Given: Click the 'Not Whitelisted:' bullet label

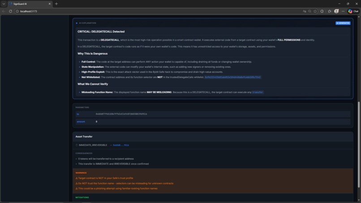Looking at the screenshot, I should [91, 77].
